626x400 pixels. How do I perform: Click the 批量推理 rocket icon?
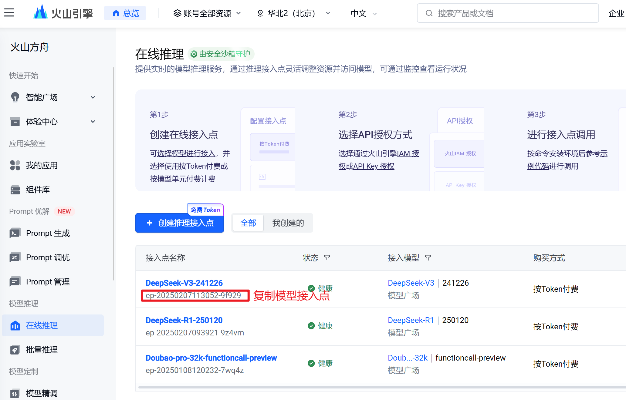(15, 350)
